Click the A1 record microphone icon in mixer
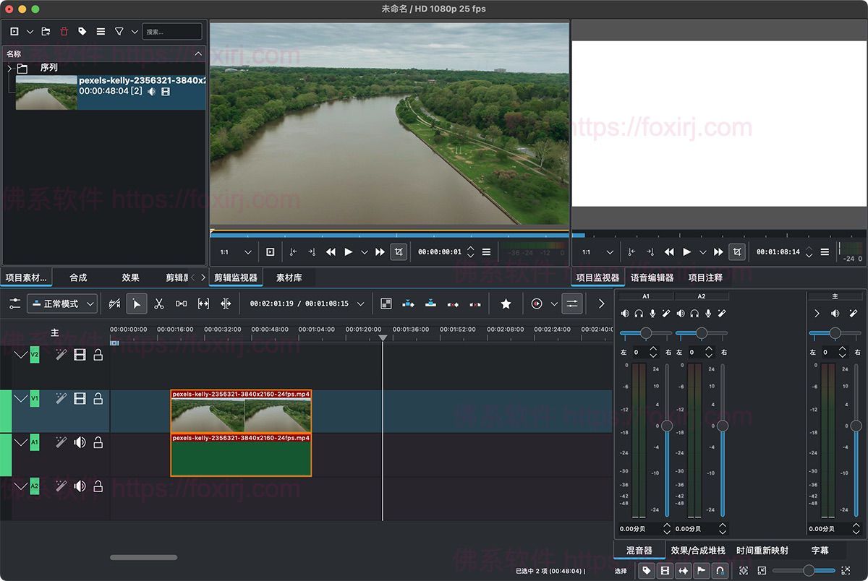 [652, 314]
